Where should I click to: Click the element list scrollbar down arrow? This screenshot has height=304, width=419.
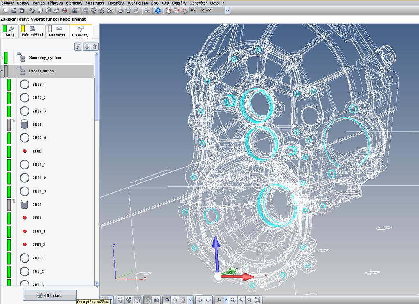point(97,284)
